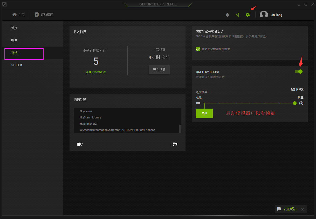Click the battery icon under 电池
Screen dimensions: 316x219
tap(198, 103)
